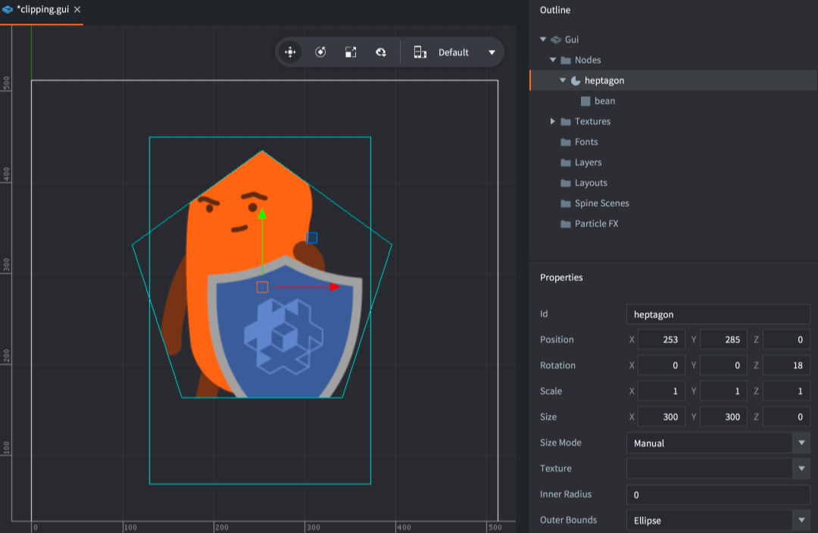Expand the Textures folder
This screenshot has width=818, height=533.
(x=552, y=121)
